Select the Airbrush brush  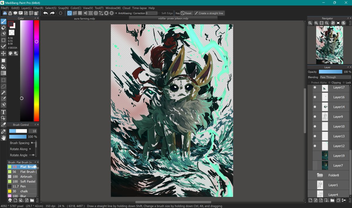point(22,177)
